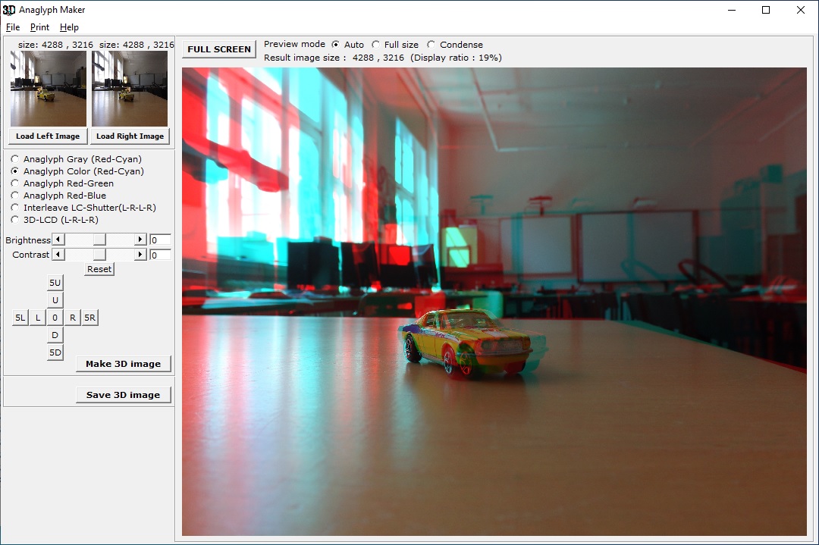Shift image up five steps with 5U

[55, 283]
